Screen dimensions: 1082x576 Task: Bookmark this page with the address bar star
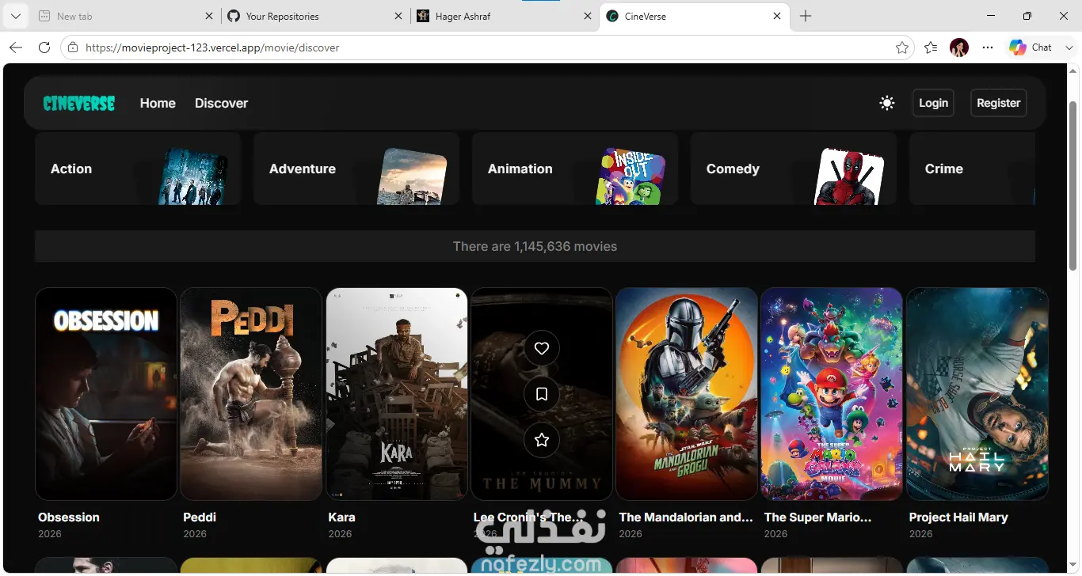coord(902,47)
